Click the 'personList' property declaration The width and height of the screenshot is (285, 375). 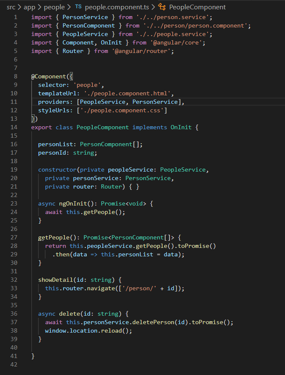tap(55, 144)
